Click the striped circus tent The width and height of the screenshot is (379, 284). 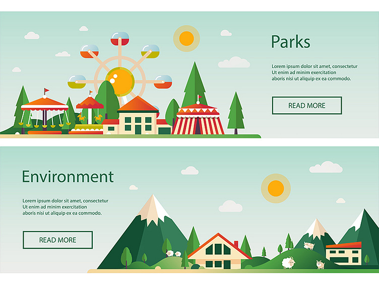(198, 116)
